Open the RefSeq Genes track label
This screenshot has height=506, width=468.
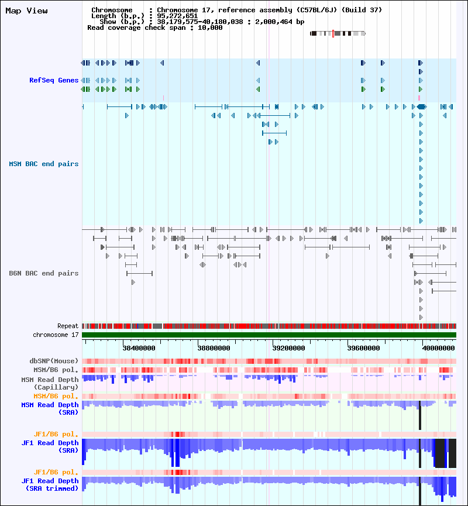[54, 80]
